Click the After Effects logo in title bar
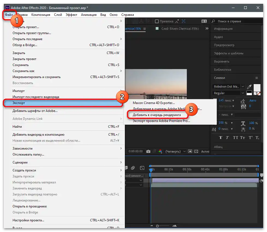267x232 pixels. pyautogui.click(x=7, y=8)
